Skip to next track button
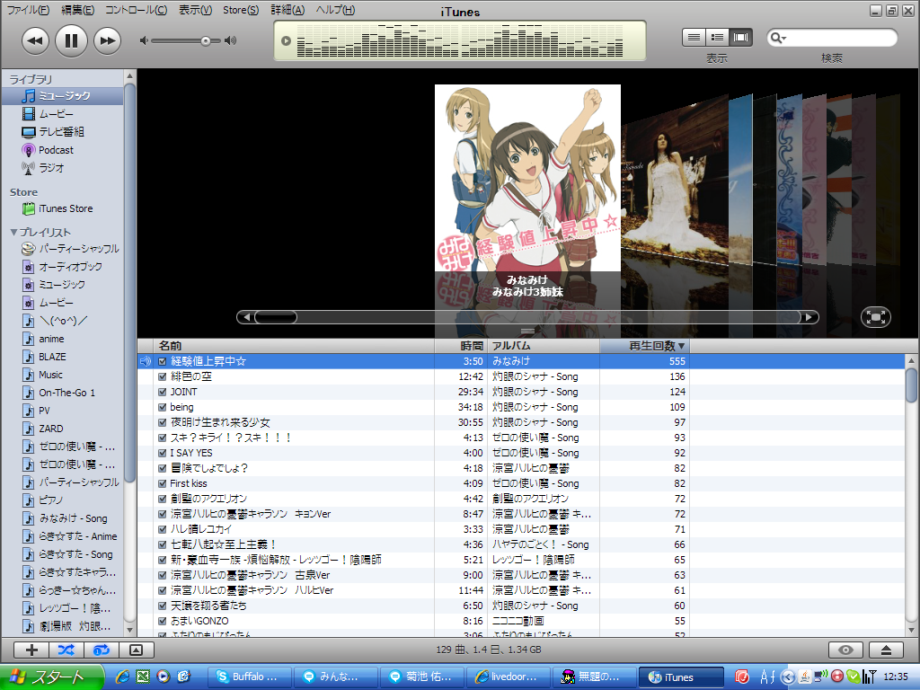The height and width of the screenshot is (690, 920). click(x=108, y=41)
